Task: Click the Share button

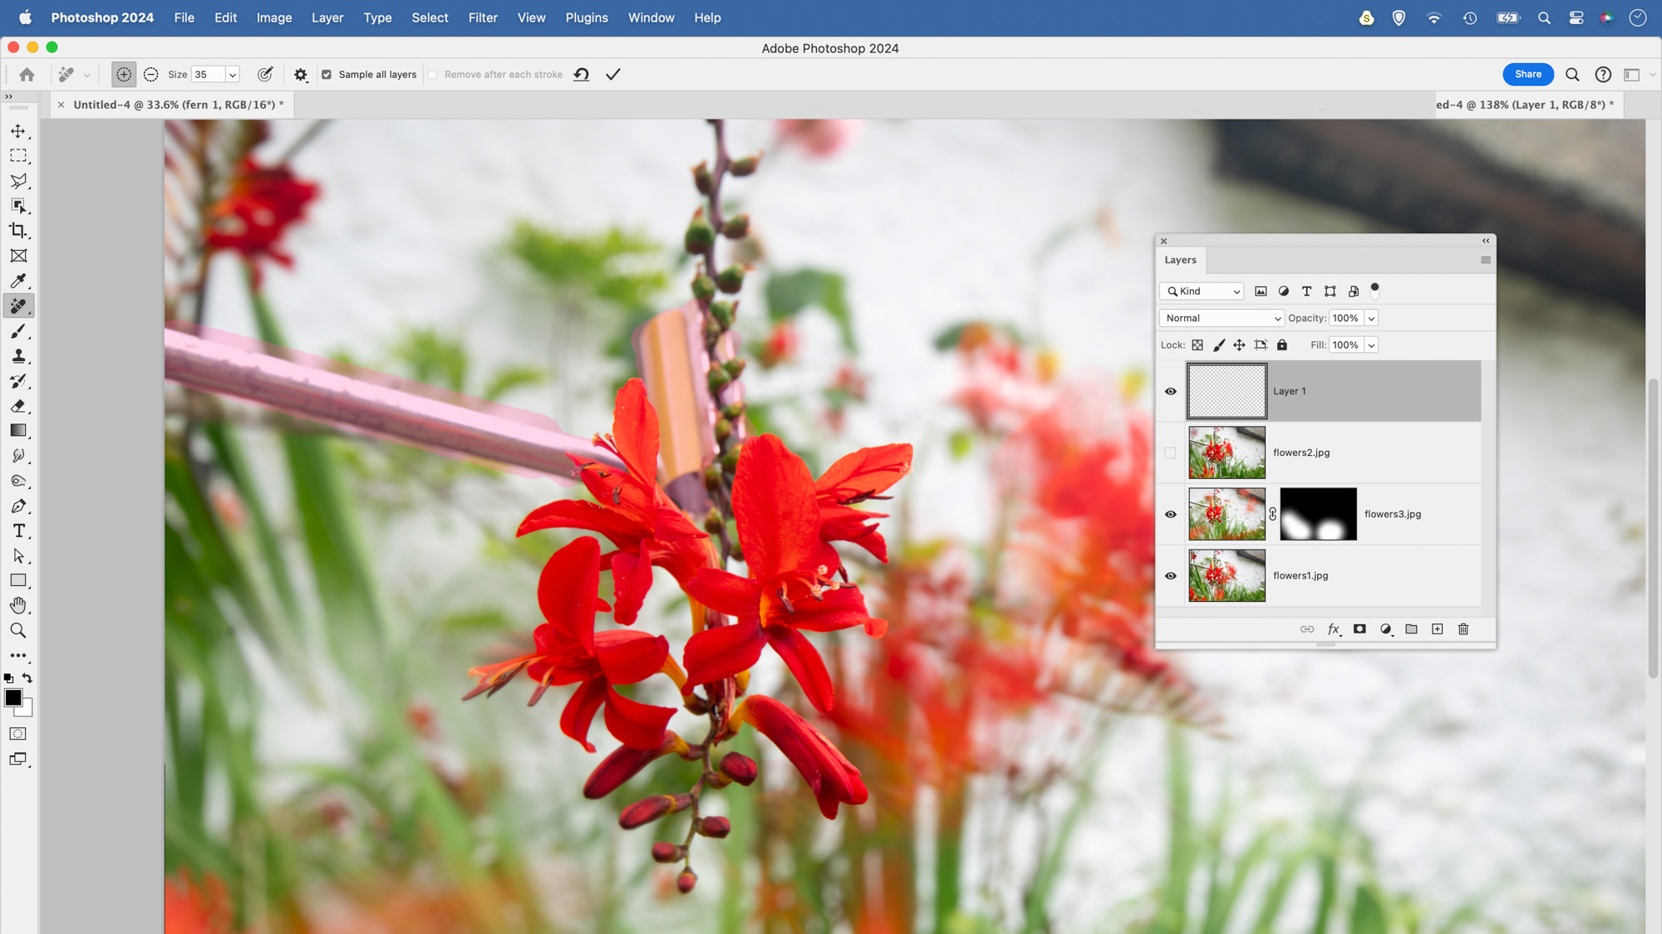Action: (x=1527, y=75)
